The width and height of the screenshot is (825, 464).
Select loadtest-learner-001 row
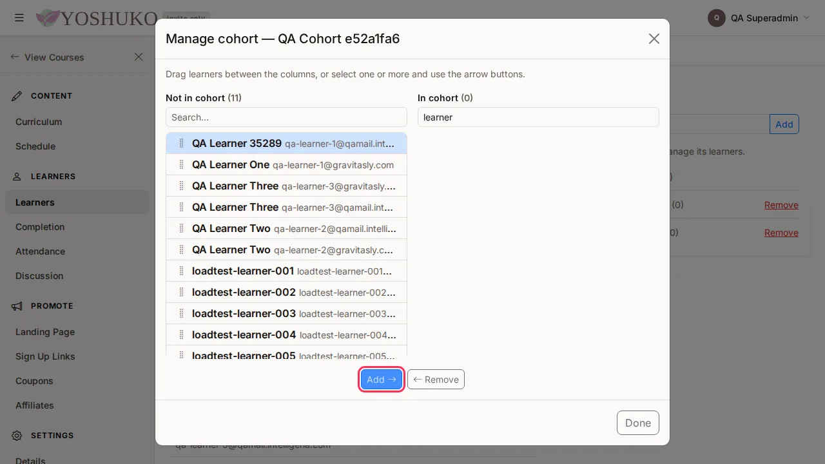point(286,271)
